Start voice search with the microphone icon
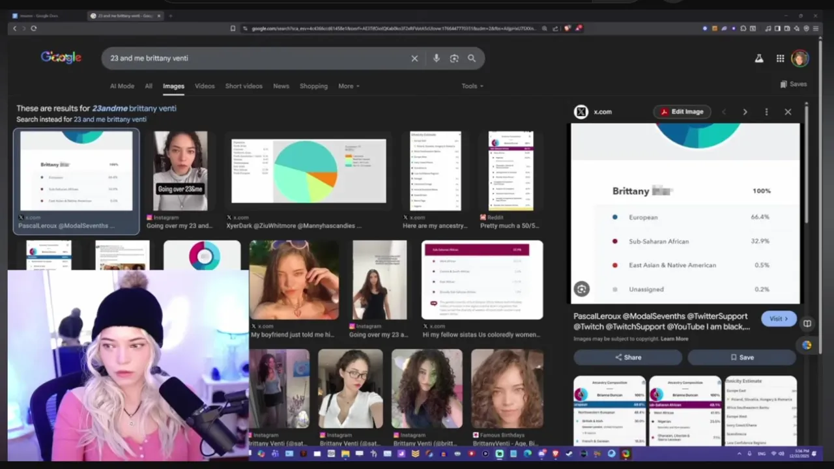Screen dimensions: 834x469 436,58
